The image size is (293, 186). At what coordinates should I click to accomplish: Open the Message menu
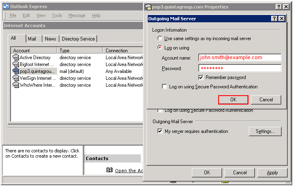77,15
